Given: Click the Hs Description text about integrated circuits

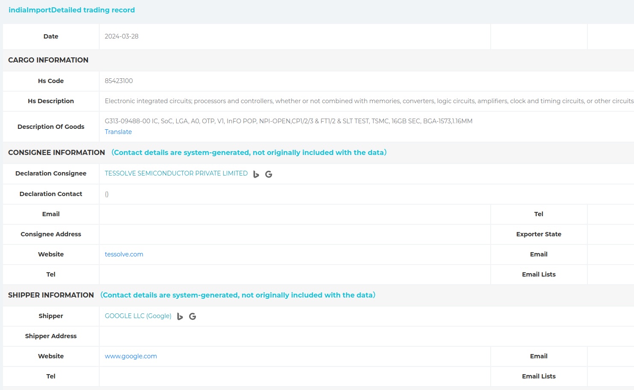Looking at the screenshot, I should point(369,101).
